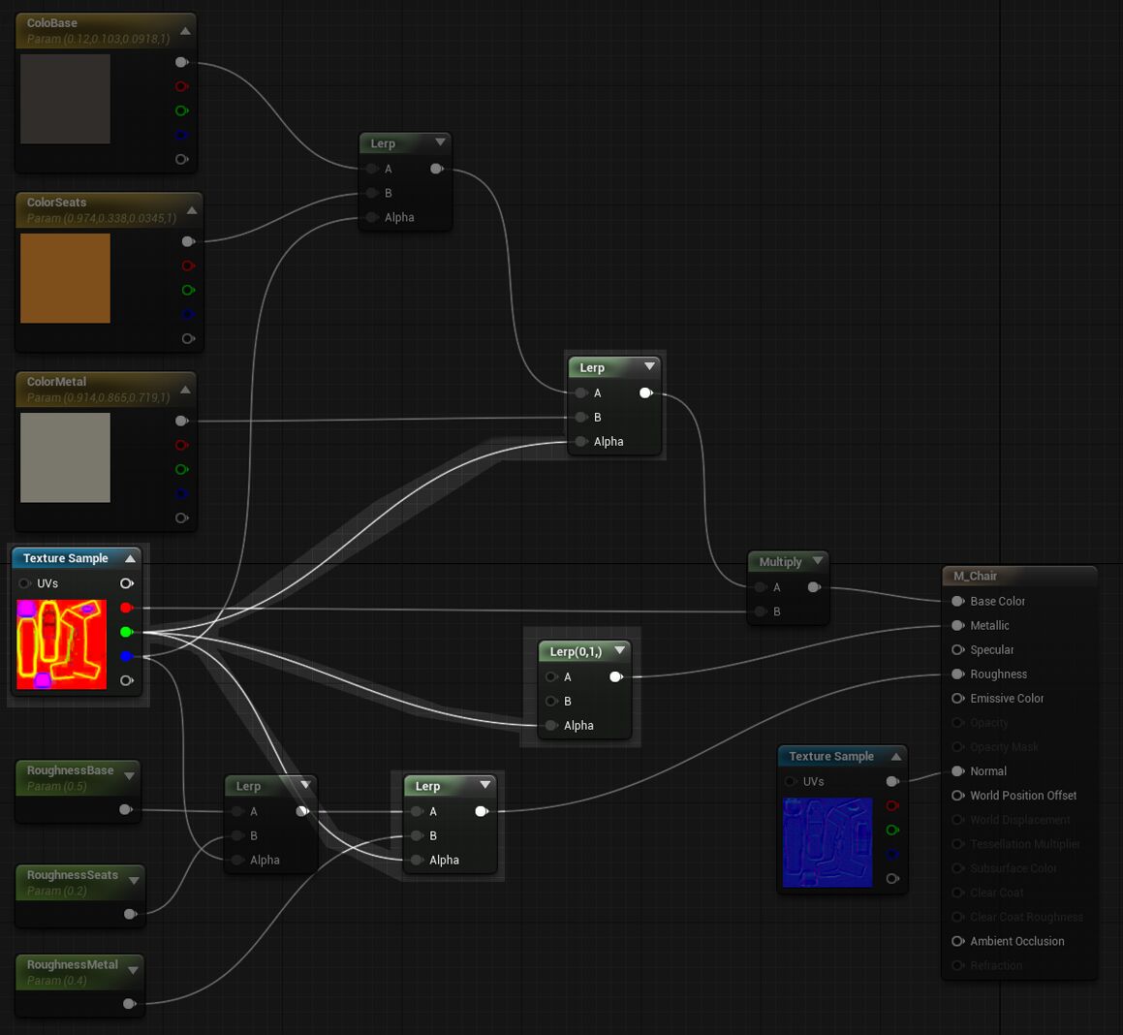
Task: Click the Roughness input pin on M_Chair
Action: coord(958,674)
